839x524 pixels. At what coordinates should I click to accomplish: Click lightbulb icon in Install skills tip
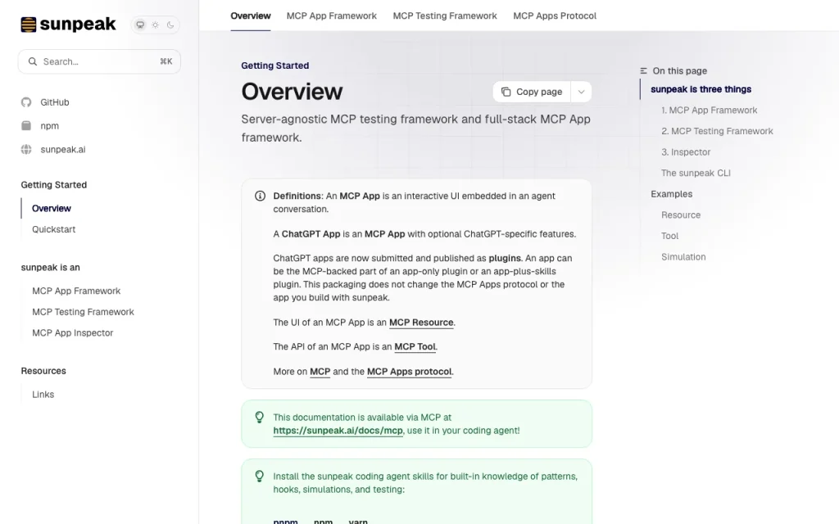(x=260, y=476)
